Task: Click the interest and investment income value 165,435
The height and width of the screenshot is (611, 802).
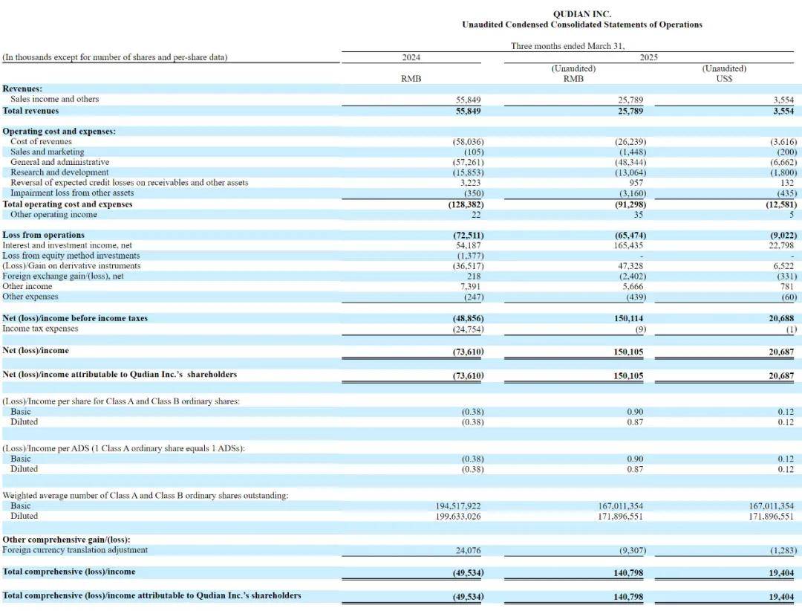Action: pos(629,246)
